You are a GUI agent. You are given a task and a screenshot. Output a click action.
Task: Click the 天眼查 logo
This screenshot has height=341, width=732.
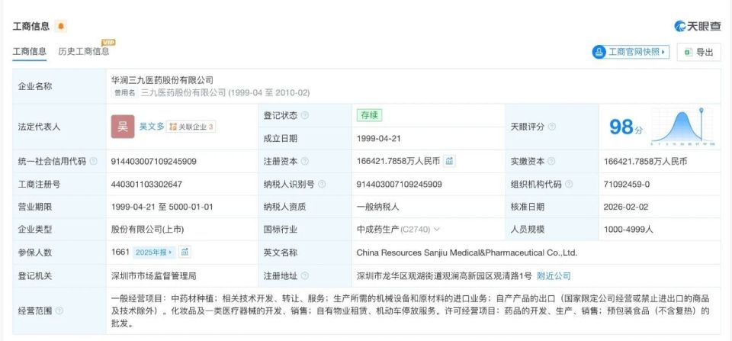pos(698,26)
